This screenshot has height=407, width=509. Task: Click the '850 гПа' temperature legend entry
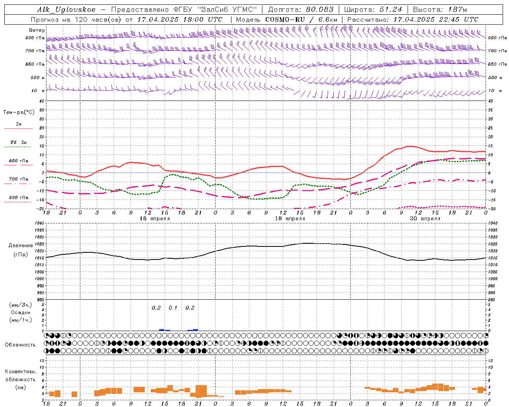click(x=19, y=161)
